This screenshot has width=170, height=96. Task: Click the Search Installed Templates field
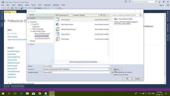coord(126,15)
